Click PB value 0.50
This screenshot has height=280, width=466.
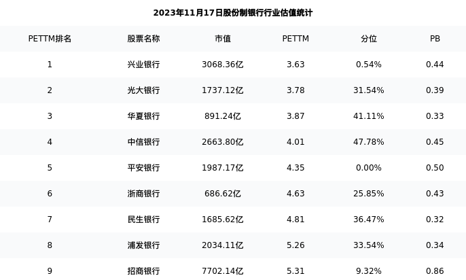(x=435, y=168)
